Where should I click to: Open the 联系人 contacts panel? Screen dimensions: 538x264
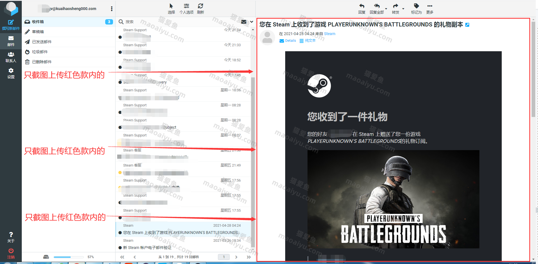click(11, 57)
